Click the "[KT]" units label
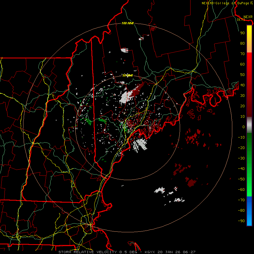Image resolution: width=254 pixels, height=254 pixels. 241,19
